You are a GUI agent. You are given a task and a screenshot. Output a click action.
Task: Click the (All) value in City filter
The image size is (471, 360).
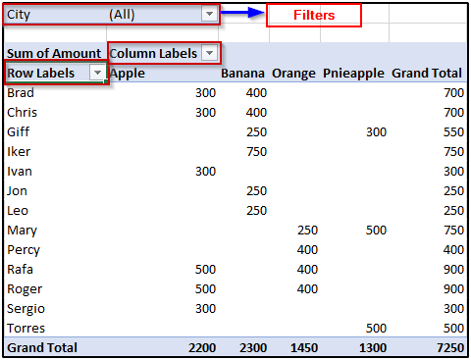122,15
